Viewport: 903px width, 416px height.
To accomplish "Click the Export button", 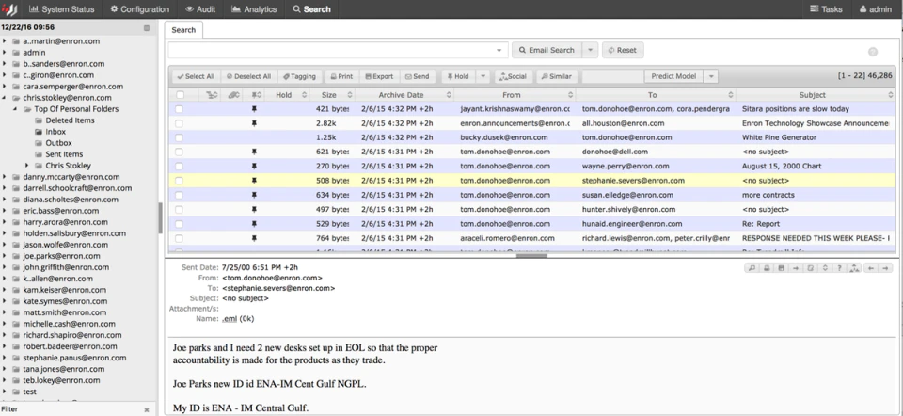I will click(378, 76).
